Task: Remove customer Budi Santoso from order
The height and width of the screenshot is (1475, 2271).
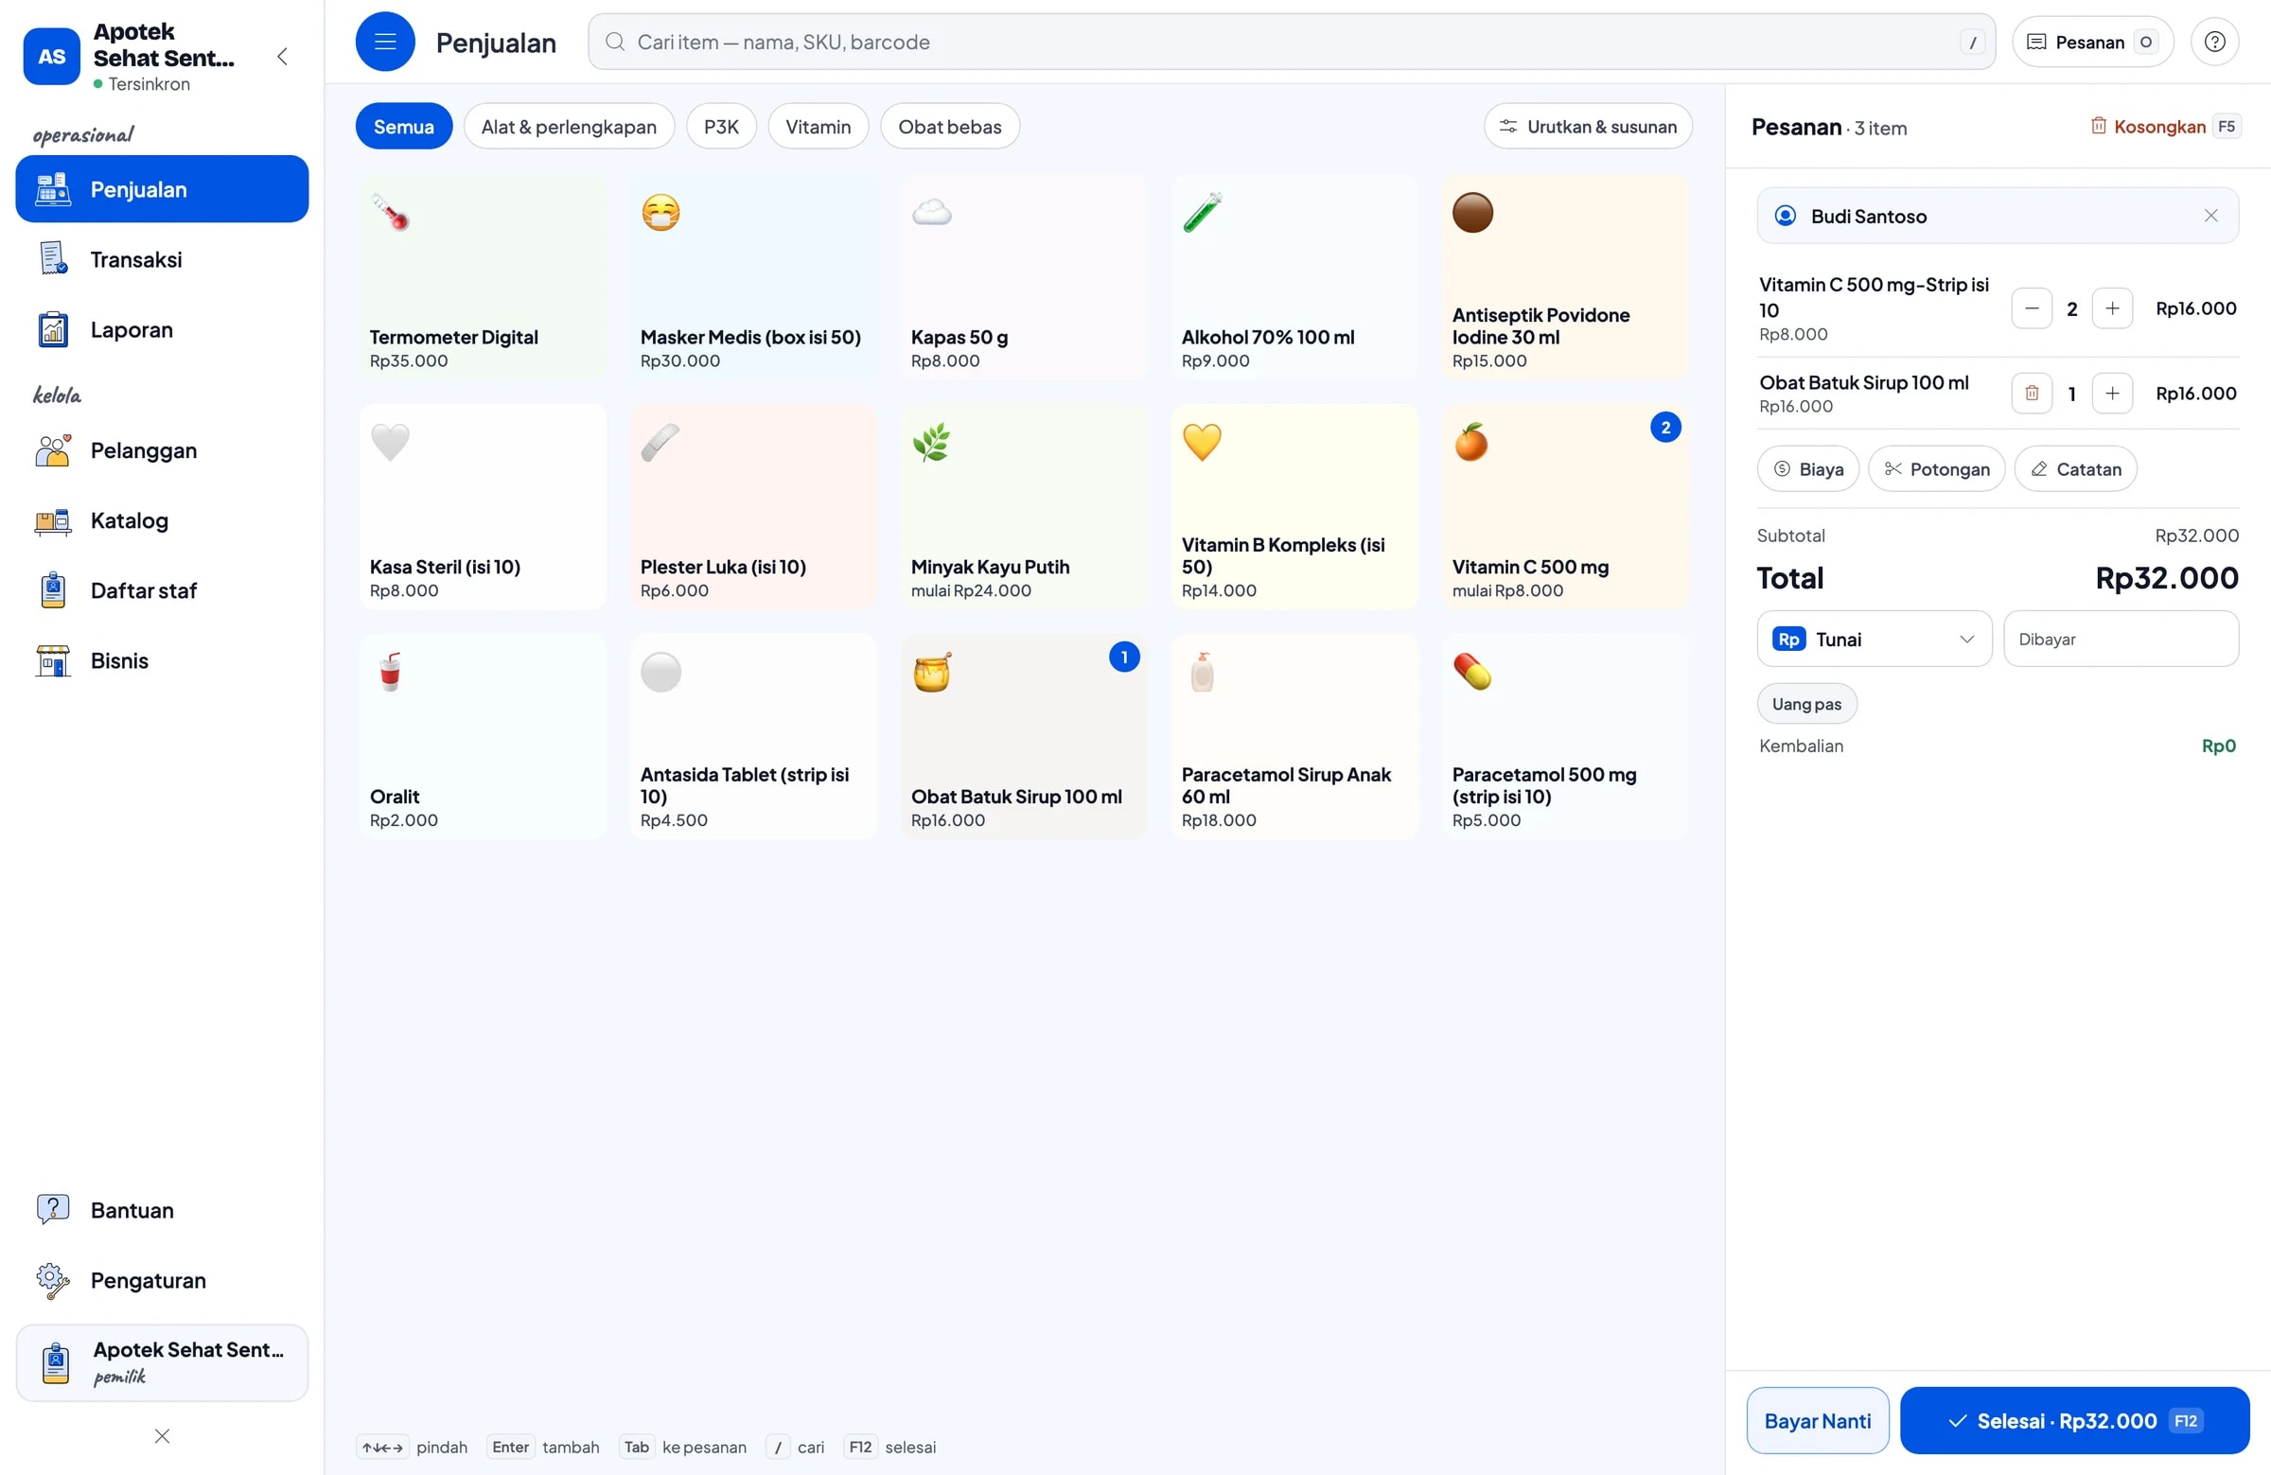Action: coord(2210,216)
